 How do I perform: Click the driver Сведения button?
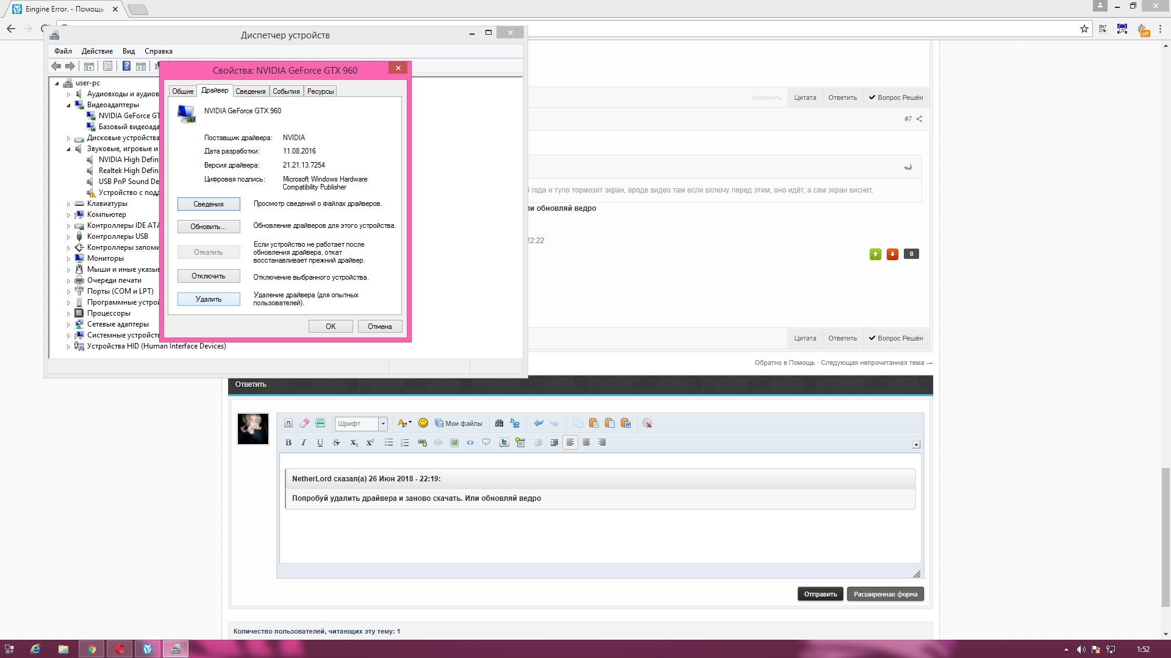[x=209, y=204]
